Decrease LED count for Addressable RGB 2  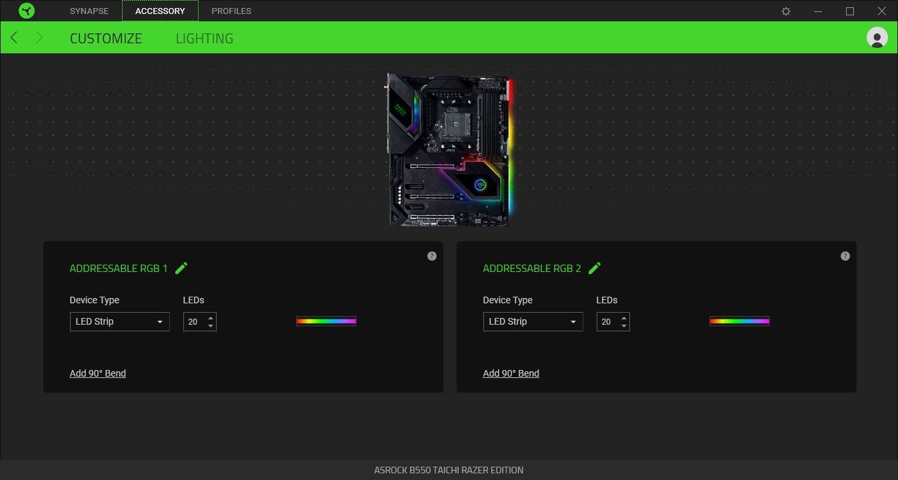624,326
